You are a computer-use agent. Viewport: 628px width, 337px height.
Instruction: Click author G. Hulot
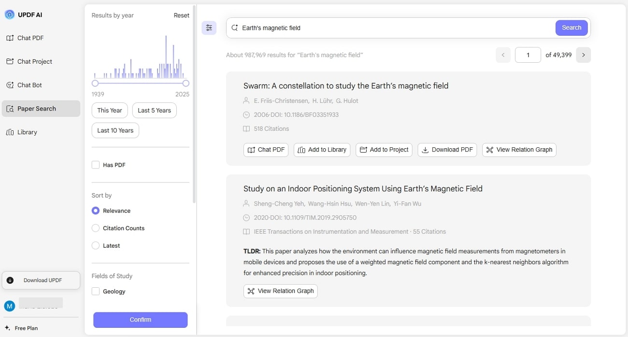[347, 101]
